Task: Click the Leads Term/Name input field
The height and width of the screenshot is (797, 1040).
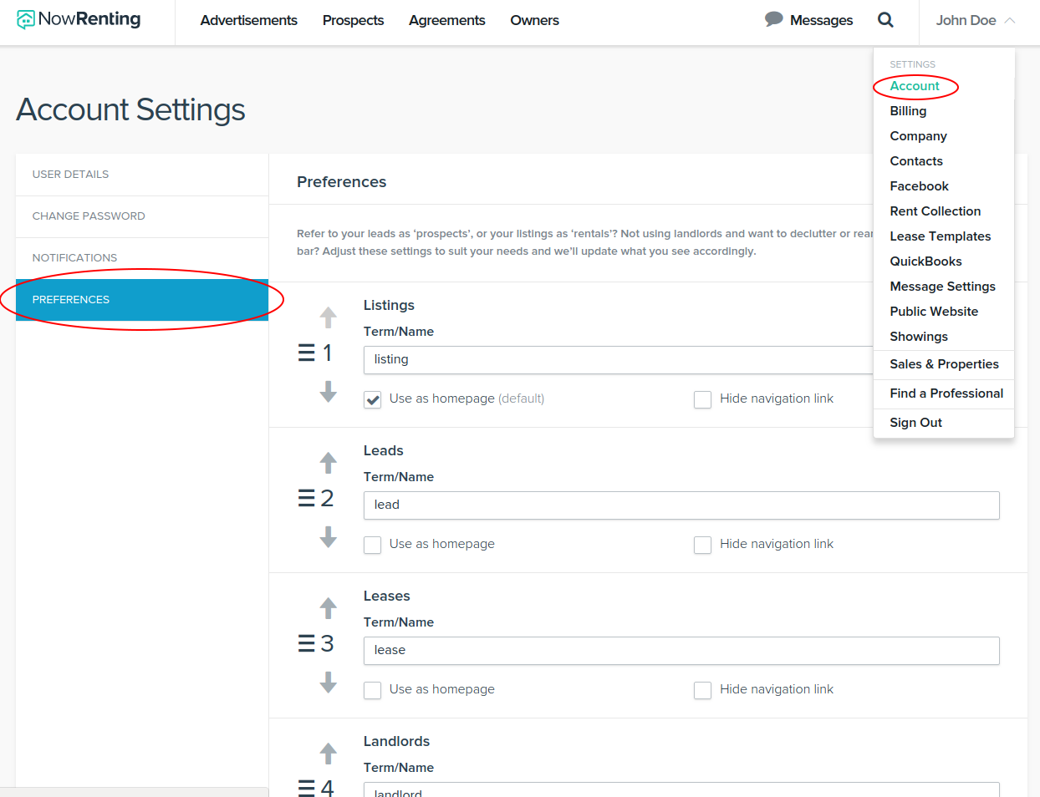Action: click(681, 505)
